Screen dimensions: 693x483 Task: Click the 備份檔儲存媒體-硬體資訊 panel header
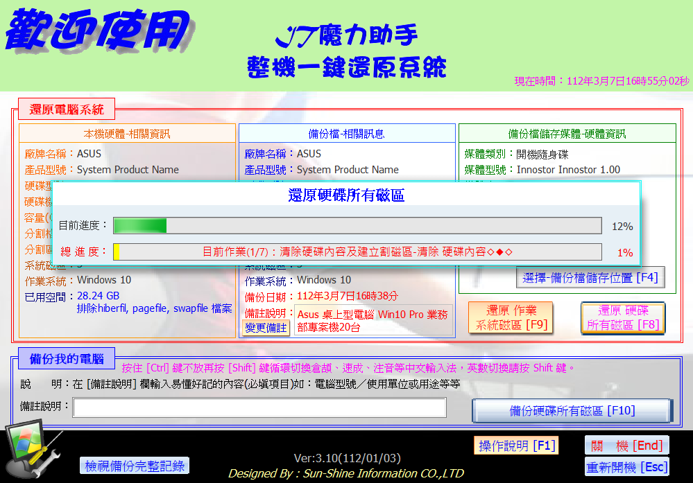(567, 134)
